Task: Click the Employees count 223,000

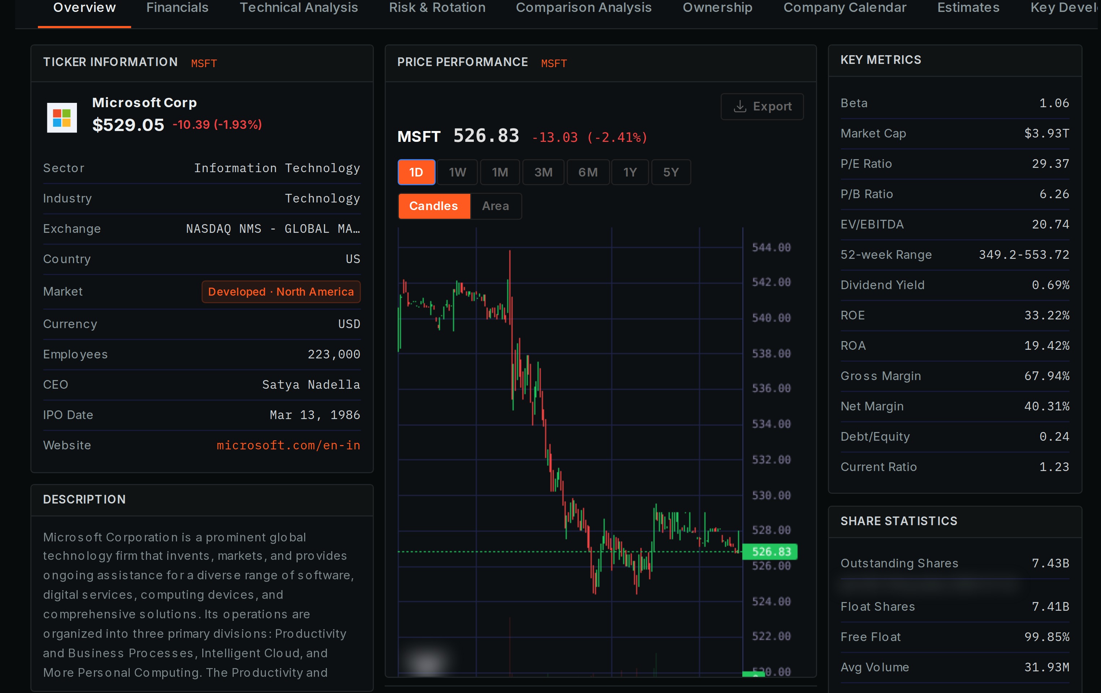Action: point(334,354)
